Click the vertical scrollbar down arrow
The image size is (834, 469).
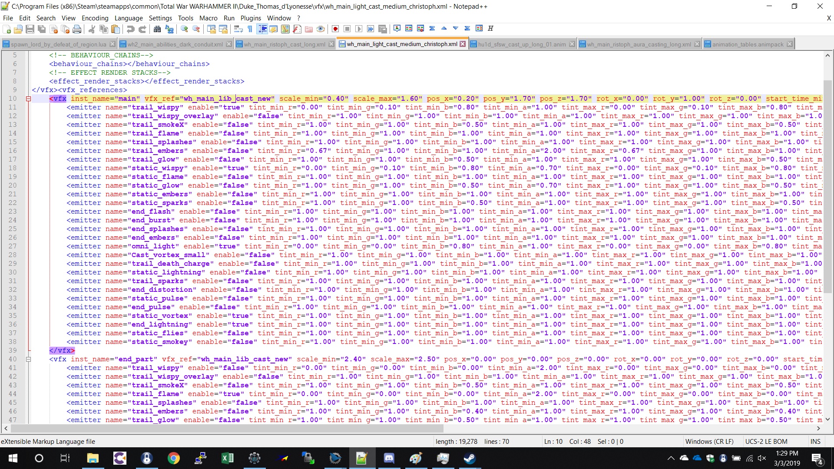pos(827,419)
